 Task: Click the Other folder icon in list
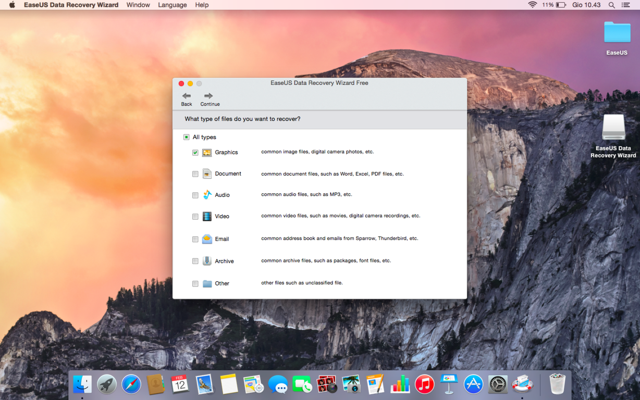point(207,283)
